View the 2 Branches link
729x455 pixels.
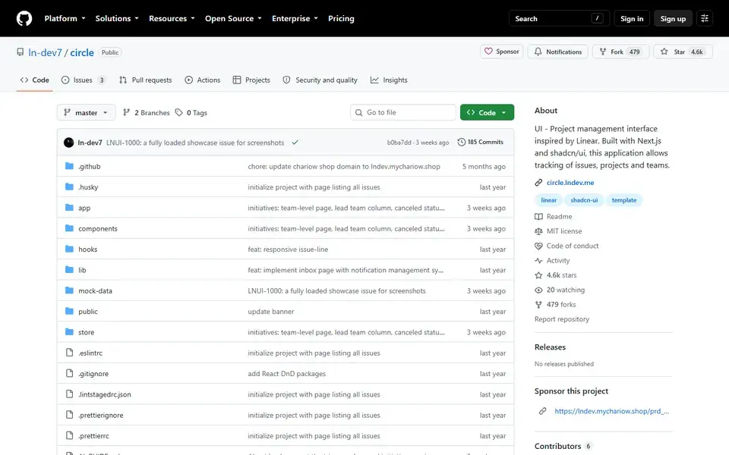click(x=147, y=112)
